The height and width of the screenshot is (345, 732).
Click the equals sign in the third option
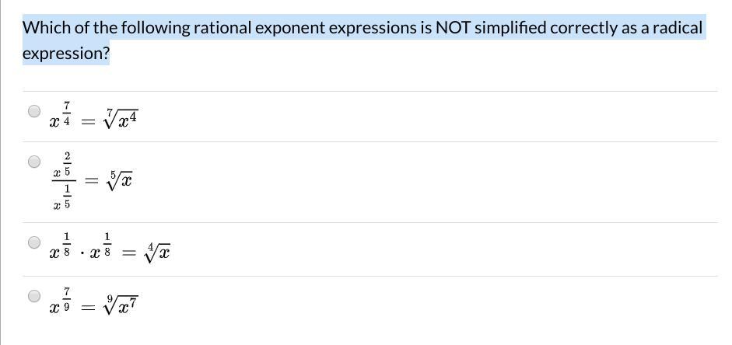128,254
